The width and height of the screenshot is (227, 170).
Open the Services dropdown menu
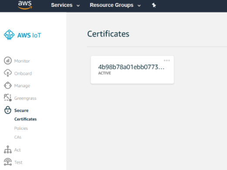click(x=65, y=5)
